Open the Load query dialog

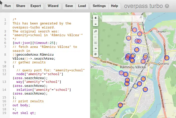(82, 6)
